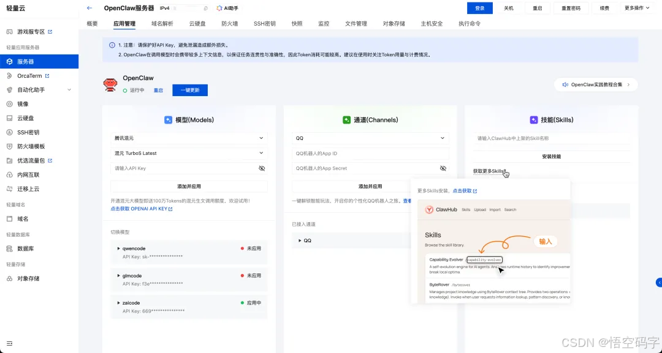Open the AI助手 assistant icon
The height and width of the screenshot is (353, 662).
(219, 8)
